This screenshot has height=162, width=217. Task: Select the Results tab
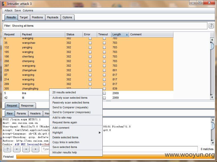tap(11, 17)
